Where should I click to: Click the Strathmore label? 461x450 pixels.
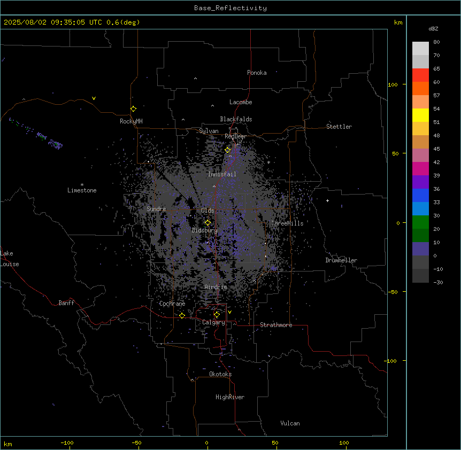click(x=276, y=325)
